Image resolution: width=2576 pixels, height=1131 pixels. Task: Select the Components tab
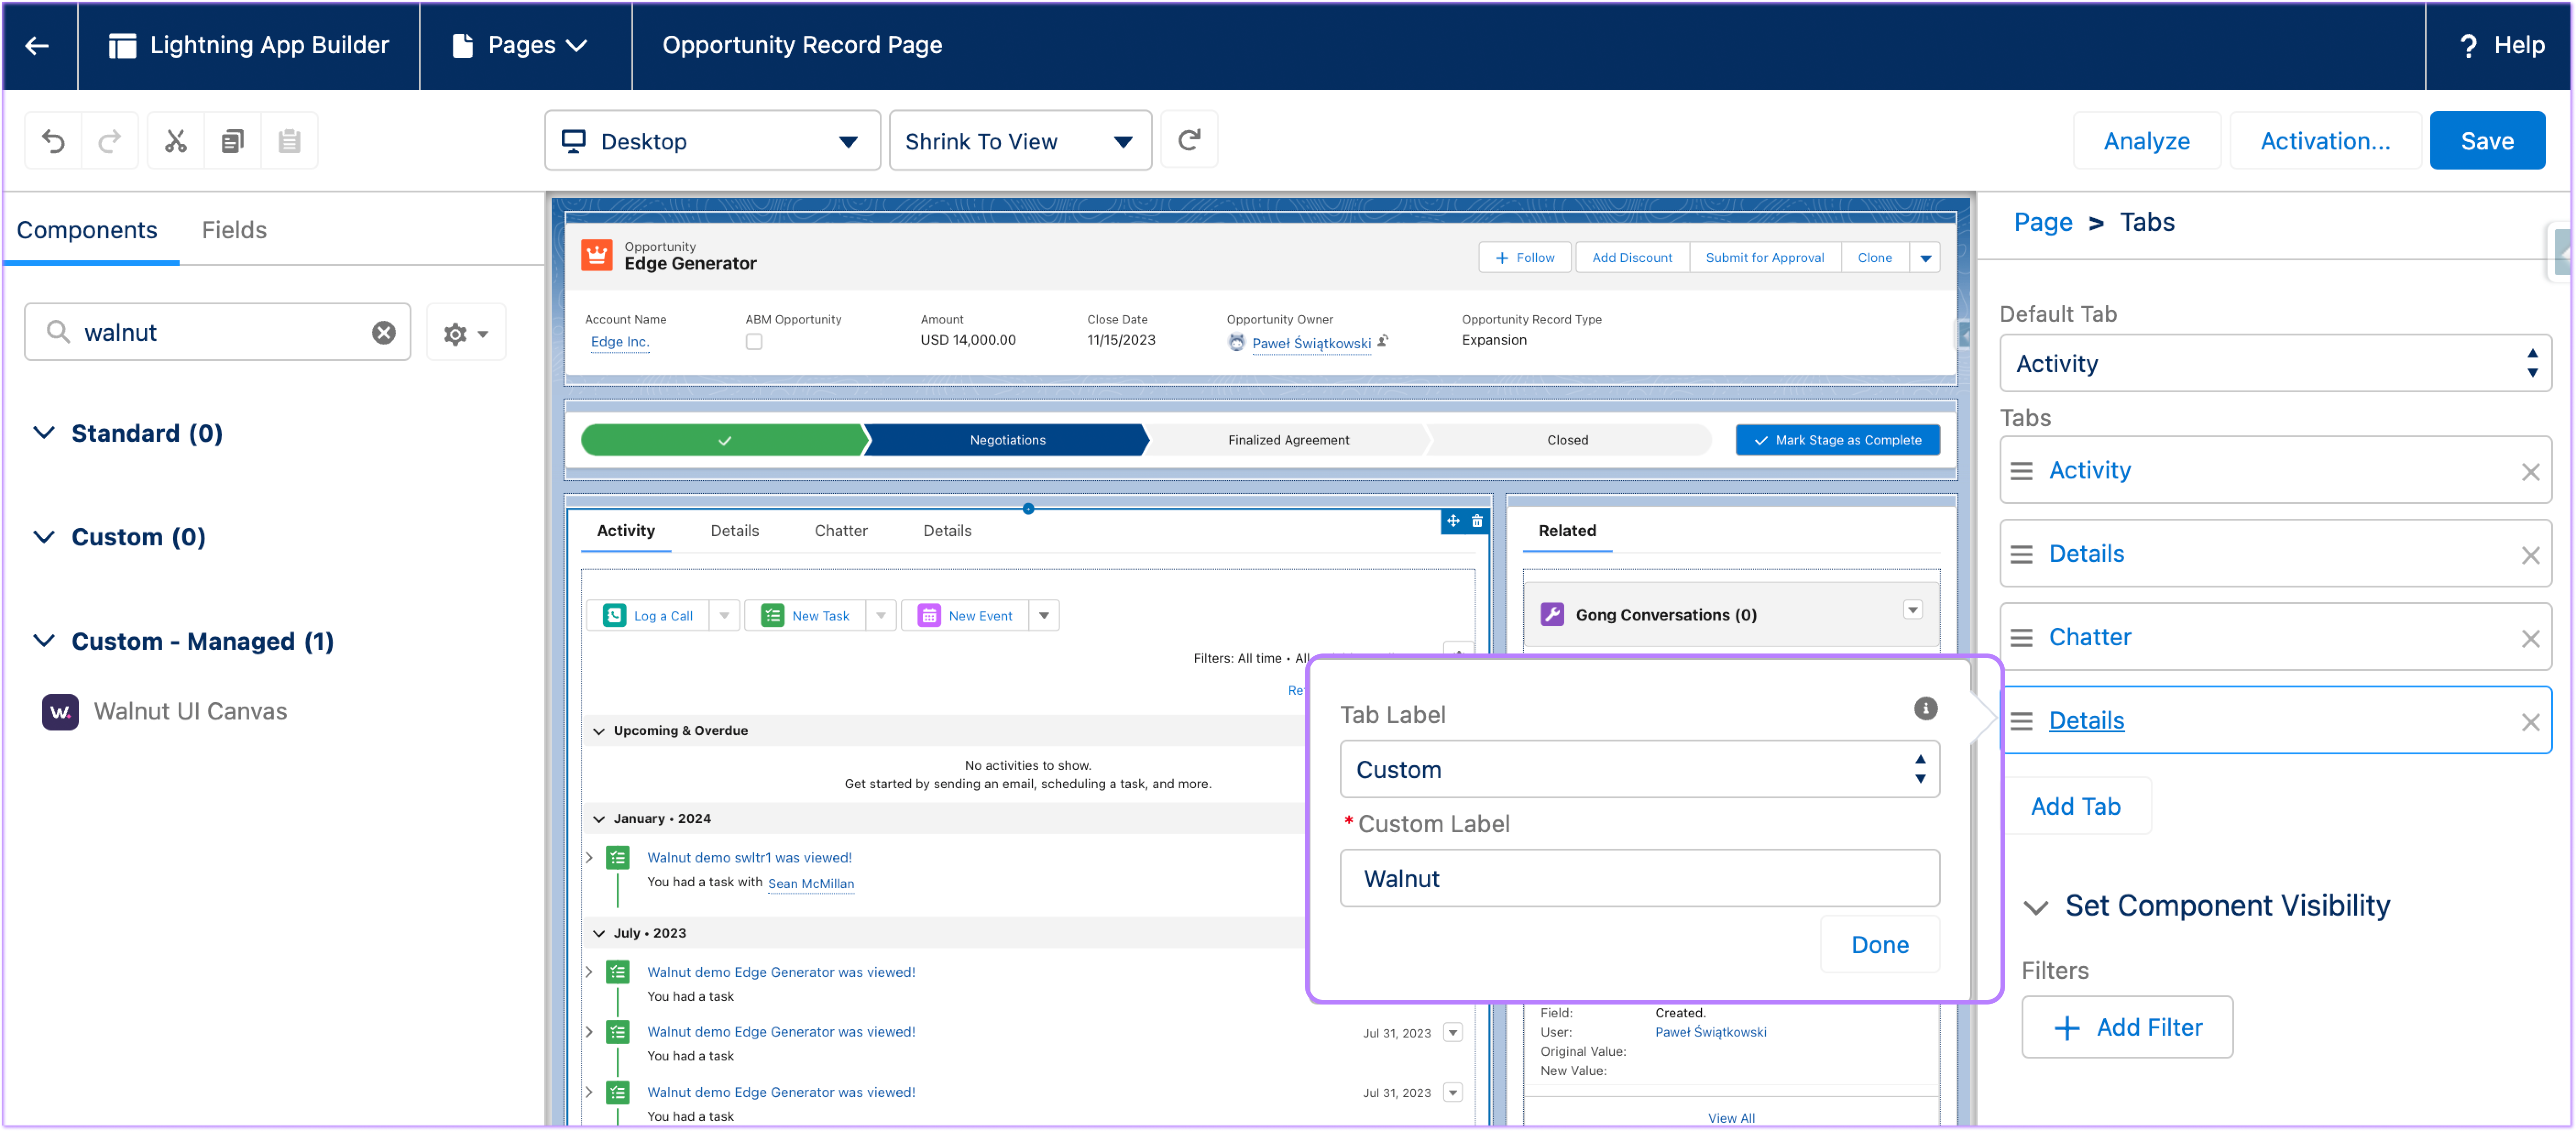(87, 230)
